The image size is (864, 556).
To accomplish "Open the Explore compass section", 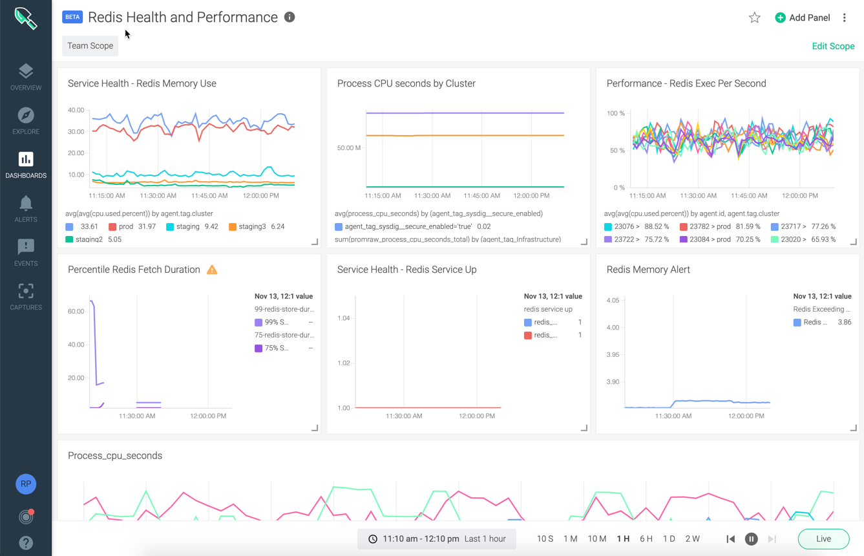I will click(x=26, y=121).
